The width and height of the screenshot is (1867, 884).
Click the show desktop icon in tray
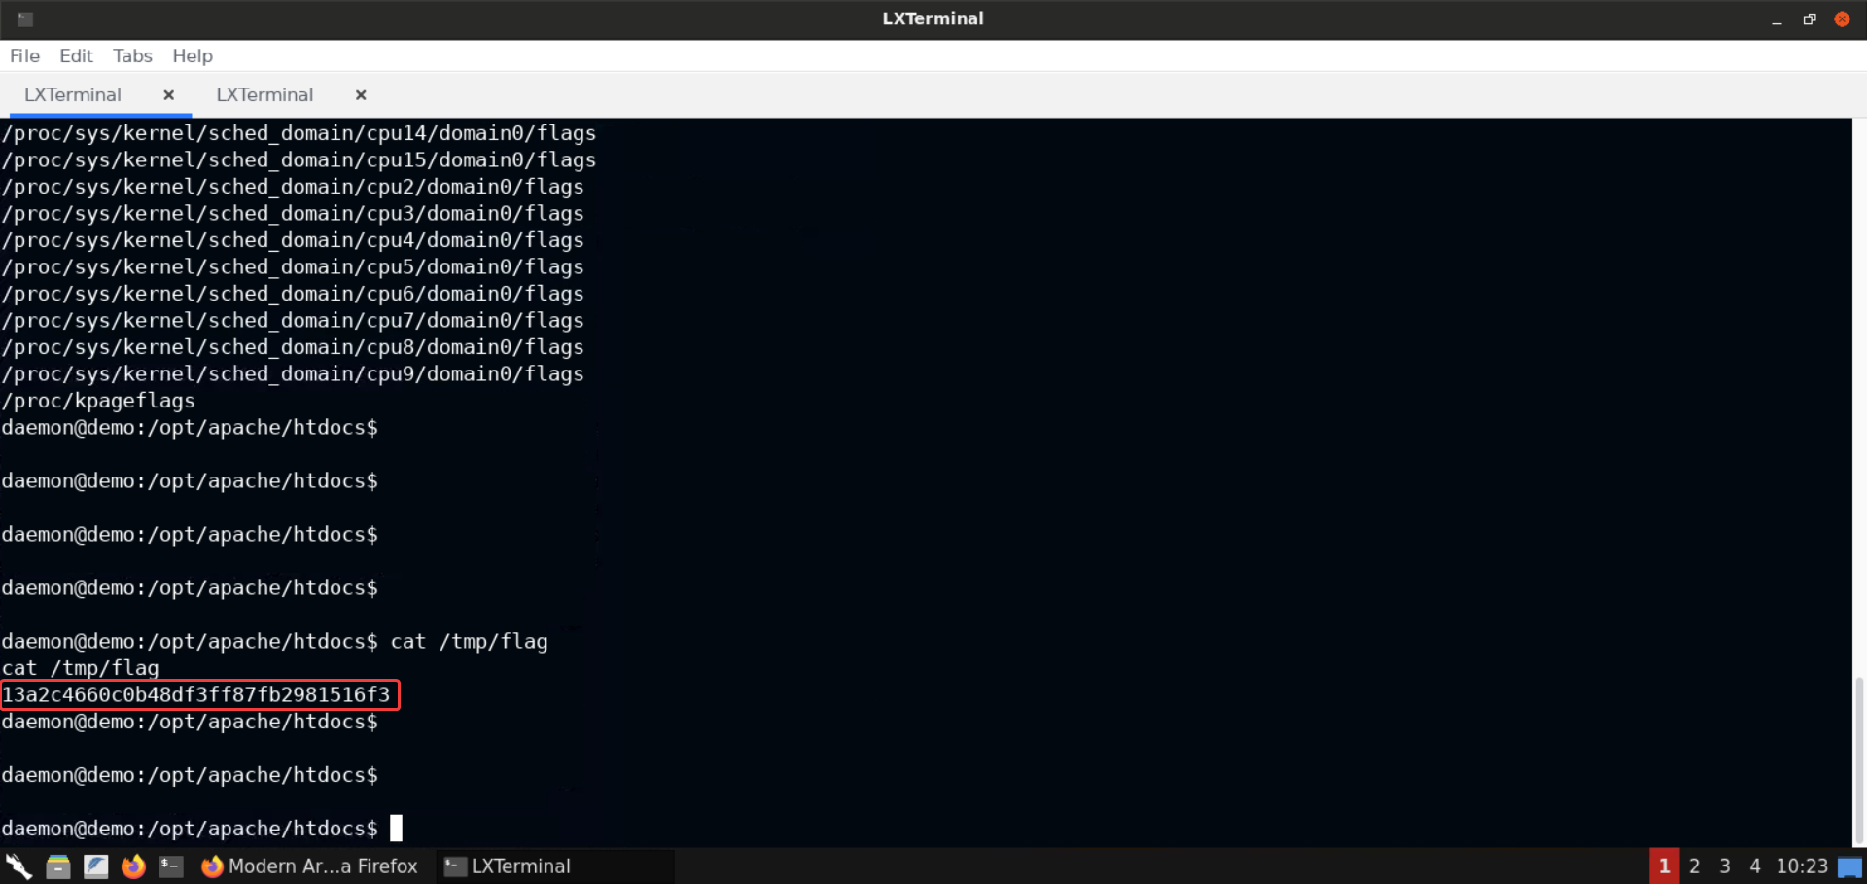click(1850, 866)
